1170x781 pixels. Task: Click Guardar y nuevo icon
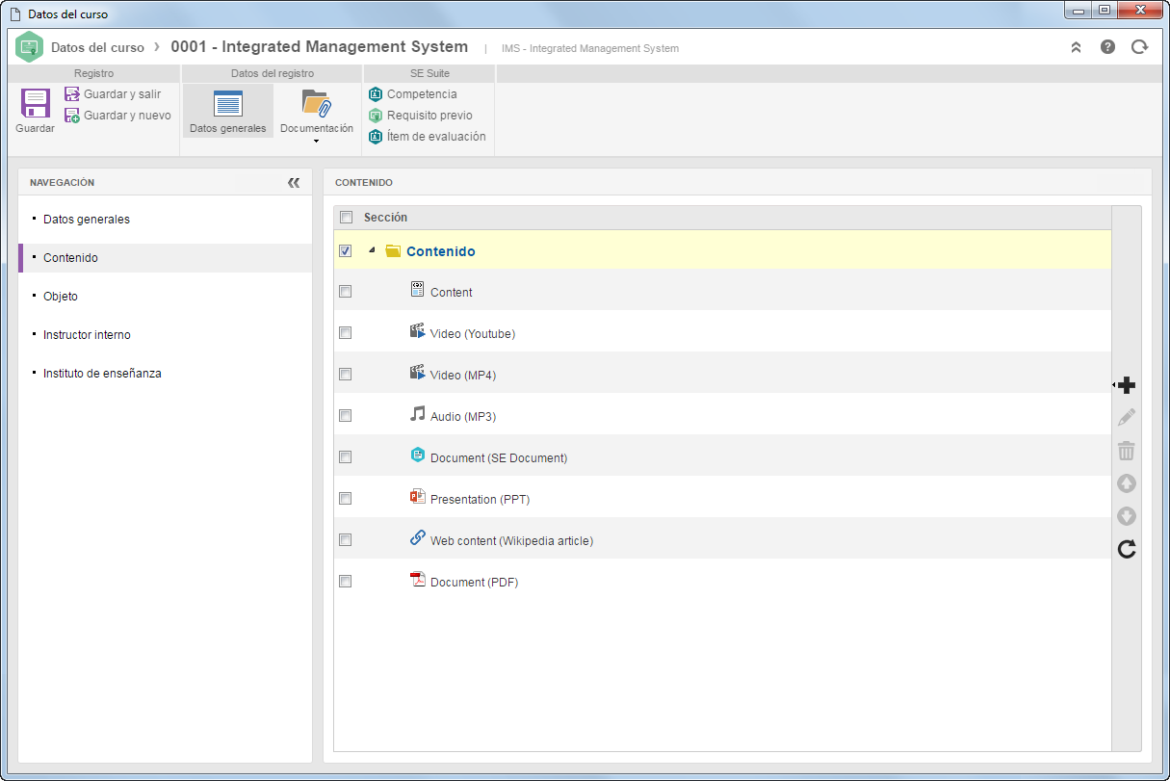pos(72,116)
